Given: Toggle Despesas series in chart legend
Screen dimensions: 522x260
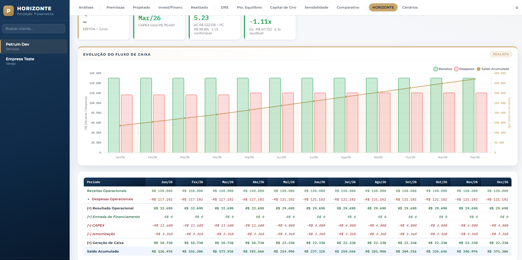Looking at the screenshot, I should click(x=464, y=69).
